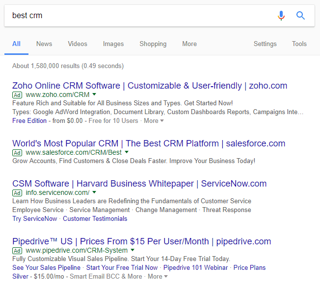Image resolution: width=320 pixels, height=285 pixels.
Task: Open the Zoho Online CRM Software ad title
Action: pos(150,86)
